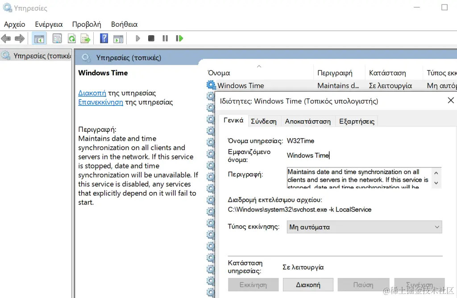The height and width of the screenshot is (298, 457).
Task: Click the Σε λειτουργία status in the Windows Time row
Action: [x=390, y=86]
